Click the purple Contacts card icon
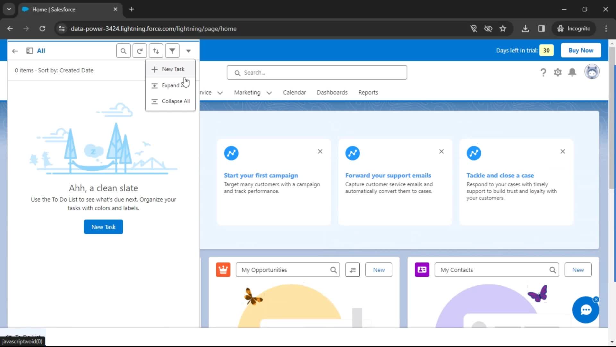 pos(422,270)
